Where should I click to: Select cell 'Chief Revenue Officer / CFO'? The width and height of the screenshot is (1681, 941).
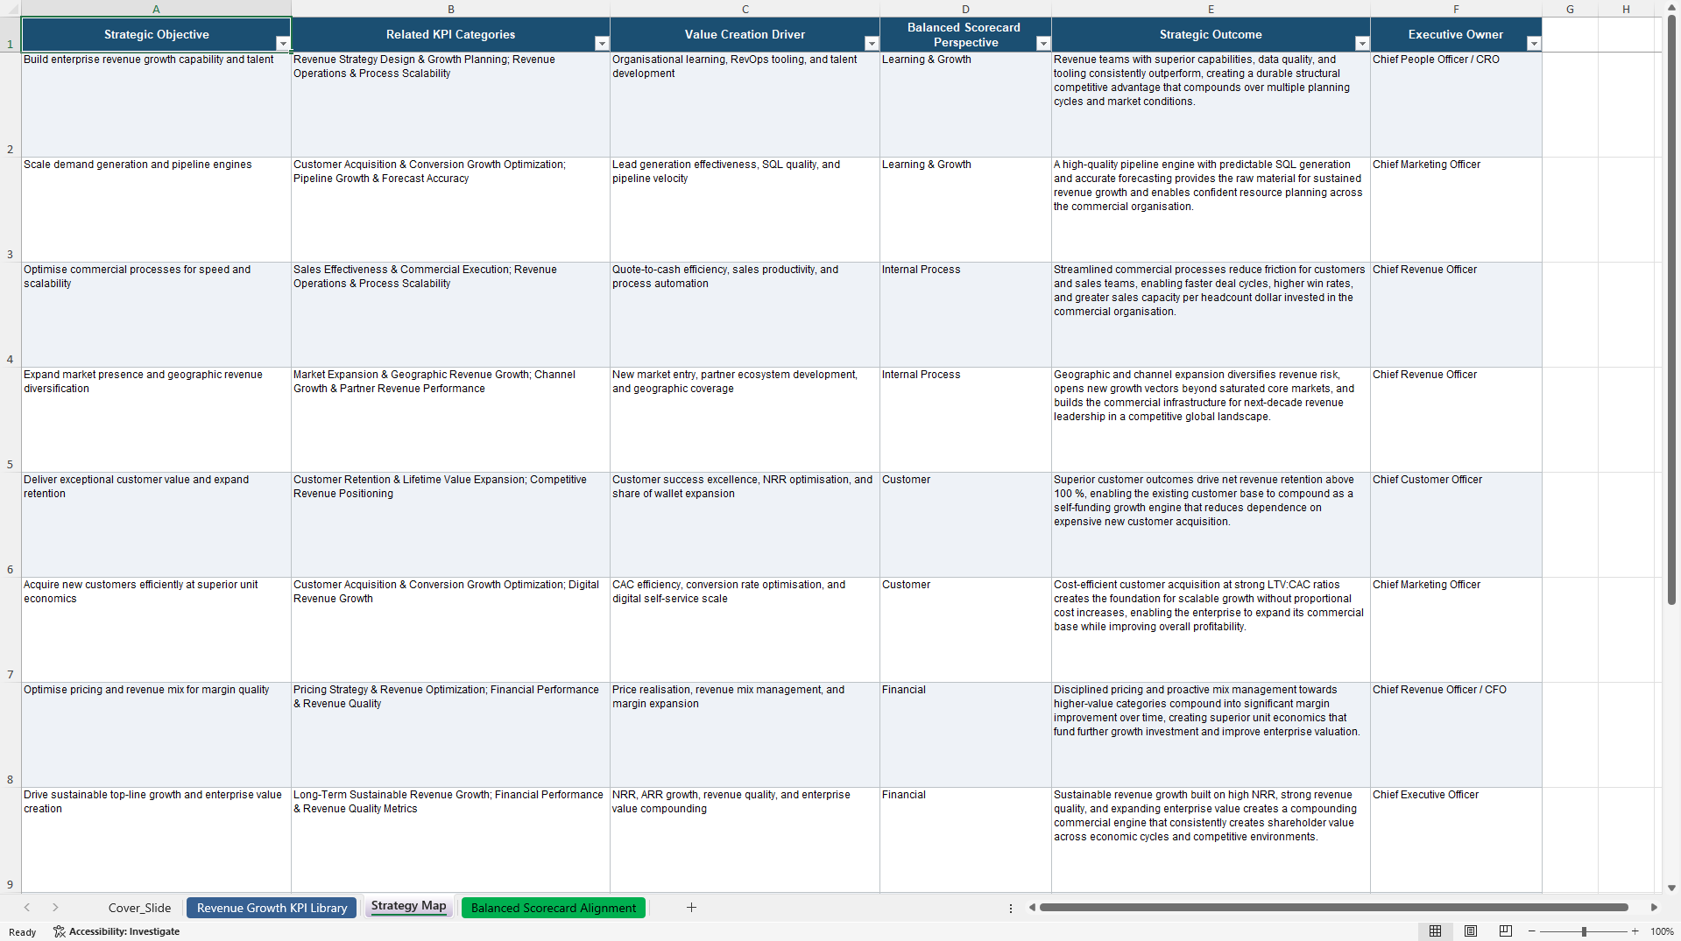(x=1456, y=735)
